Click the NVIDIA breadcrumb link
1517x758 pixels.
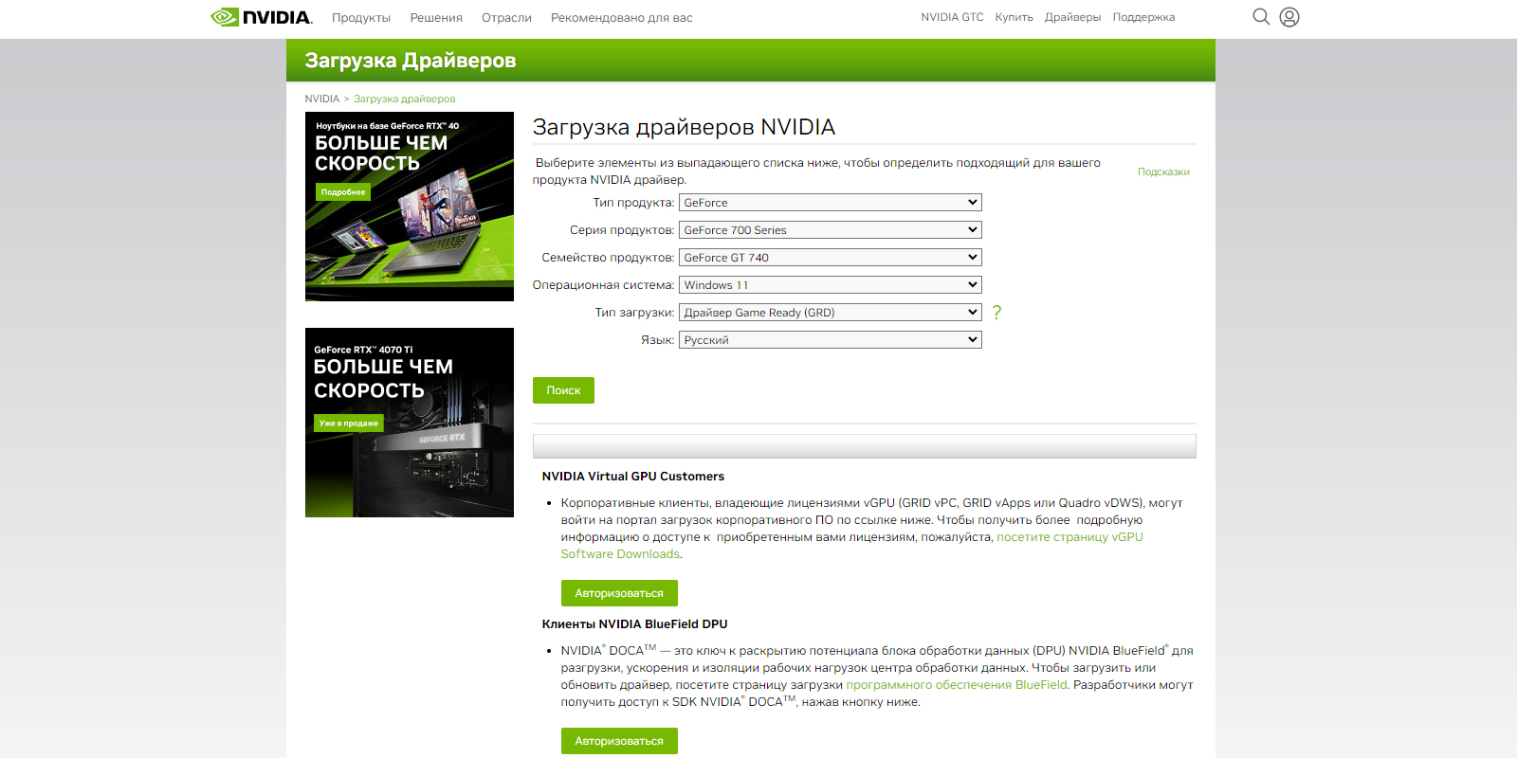321,99
